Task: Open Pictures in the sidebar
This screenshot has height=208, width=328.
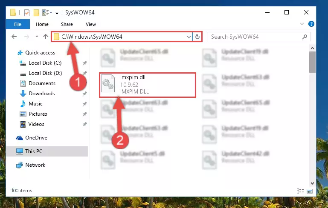Action: click(38, 114)
